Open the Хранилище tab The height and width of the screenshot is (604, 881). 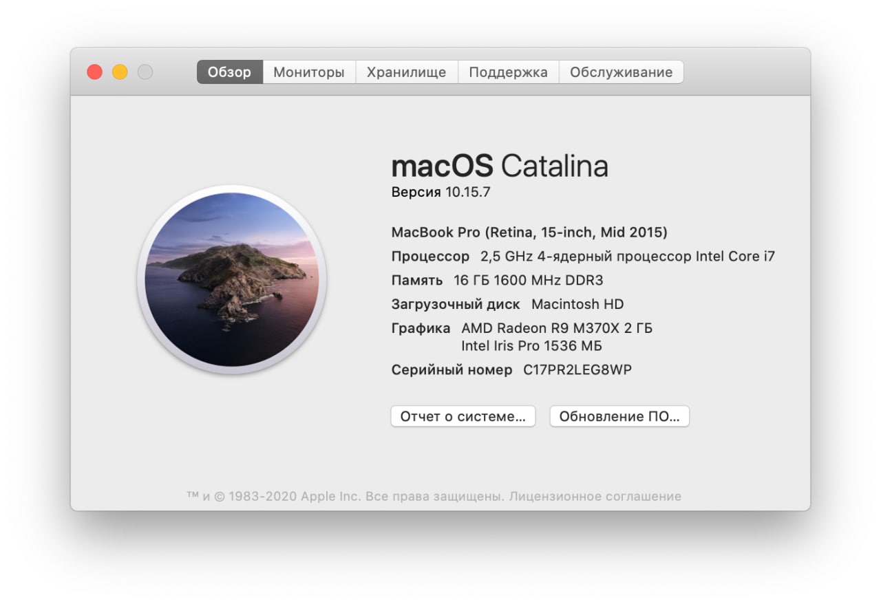tap(407, 72)
